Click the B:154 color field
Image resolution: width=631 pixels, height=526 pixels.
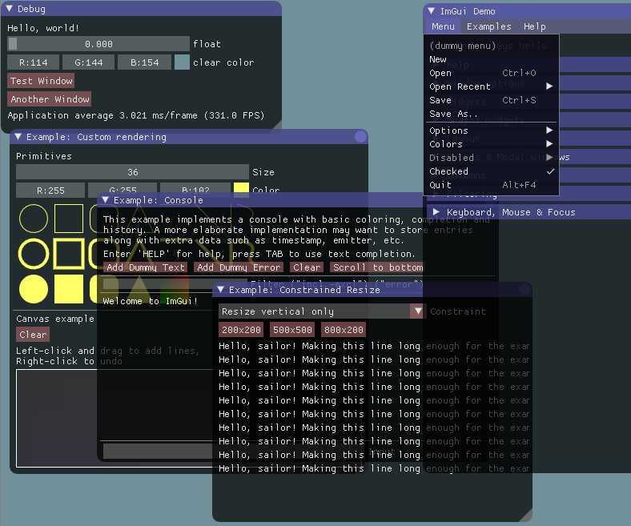[x=144, y=62]
